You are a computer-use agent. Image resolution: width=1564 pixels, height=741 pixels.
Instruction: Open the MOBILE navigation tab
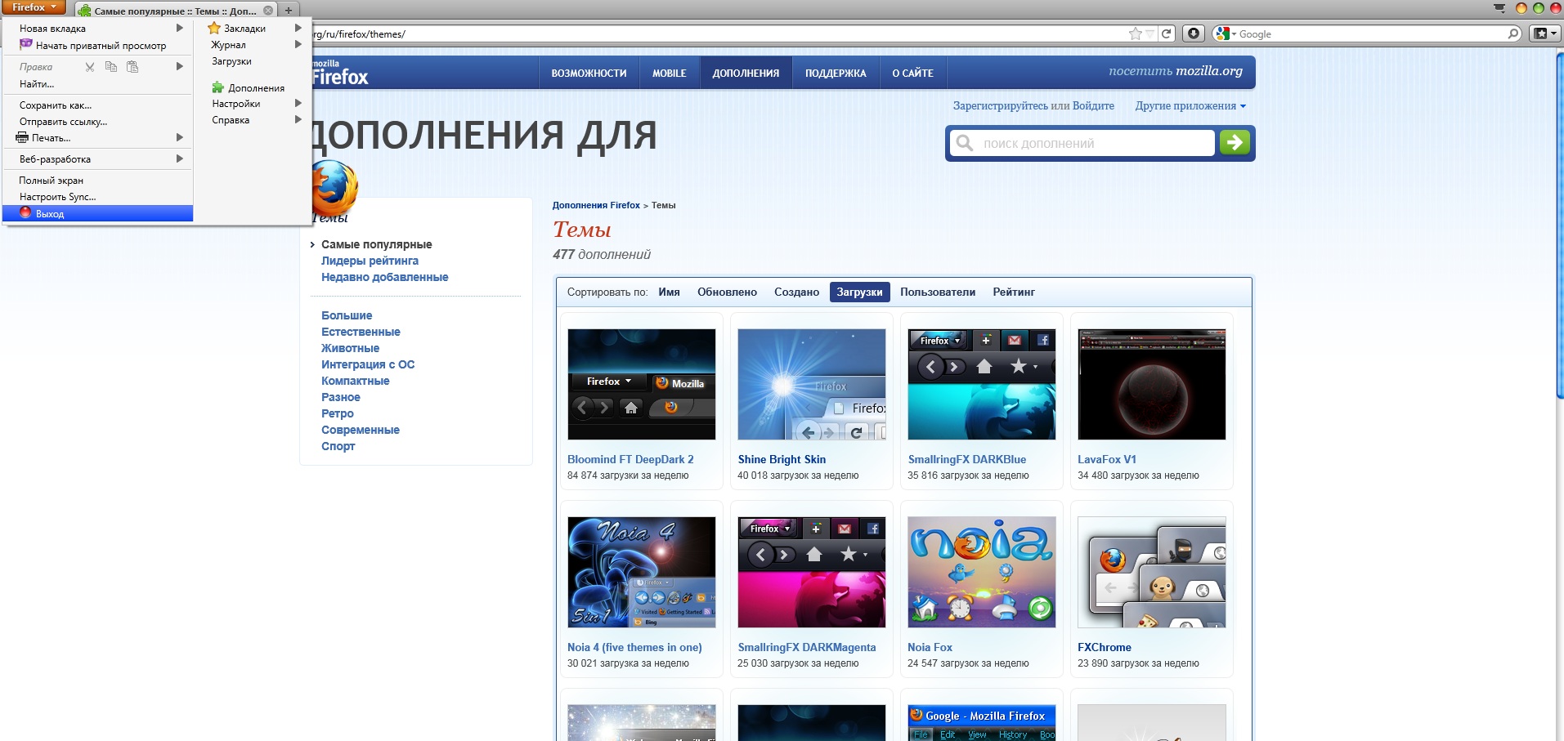coord(669,73)
